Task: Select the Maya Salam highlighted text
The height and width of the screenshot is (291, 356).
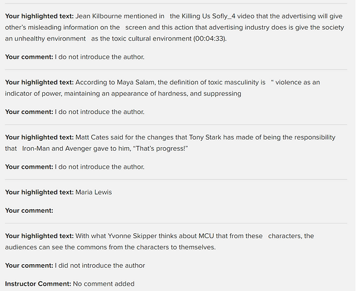Action: click(163, 88)
